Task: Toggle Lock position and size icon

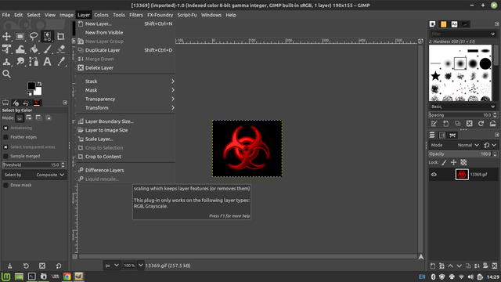Action: (x=454, y=162)
